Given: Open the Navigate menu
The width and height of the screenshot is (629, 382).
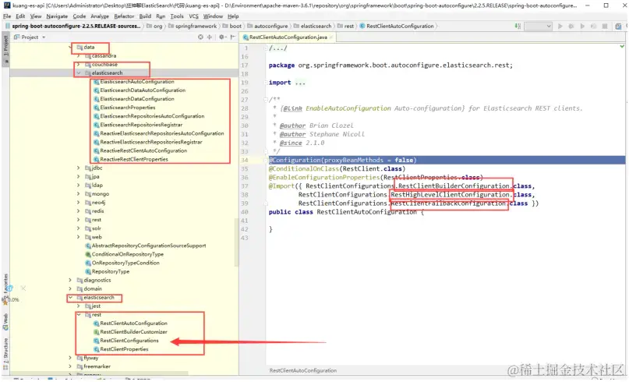Looking at the screenshot, I should 57,16.
